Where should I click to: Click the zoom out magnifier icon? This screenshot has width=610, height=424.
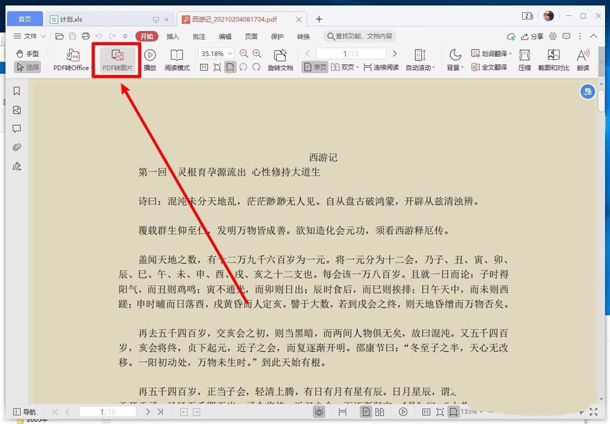(x=243, y=53)
